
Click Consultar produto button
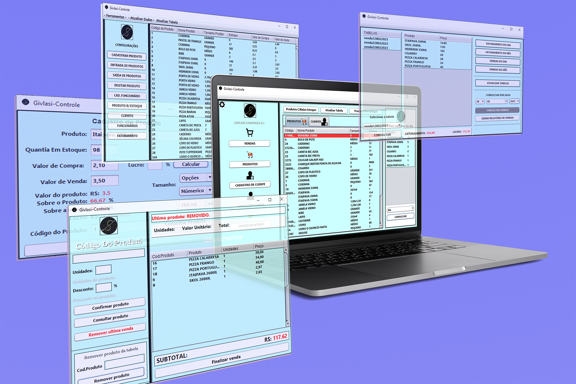[110, 318]
